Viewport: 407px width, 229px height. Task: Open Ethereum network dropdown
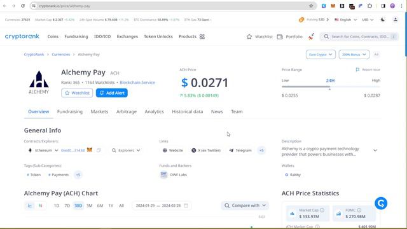point(43,150)
